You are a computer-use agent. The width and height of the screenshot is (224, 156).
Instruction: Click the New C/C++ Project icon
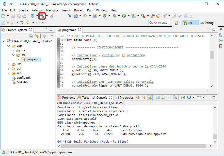pos(76,16)
